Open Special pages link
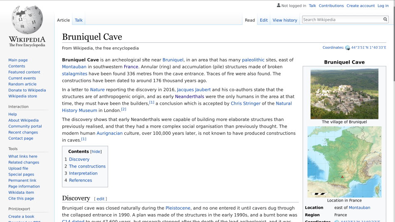The width and height of the screenshot is (395, 222). [x=21, y=174]
